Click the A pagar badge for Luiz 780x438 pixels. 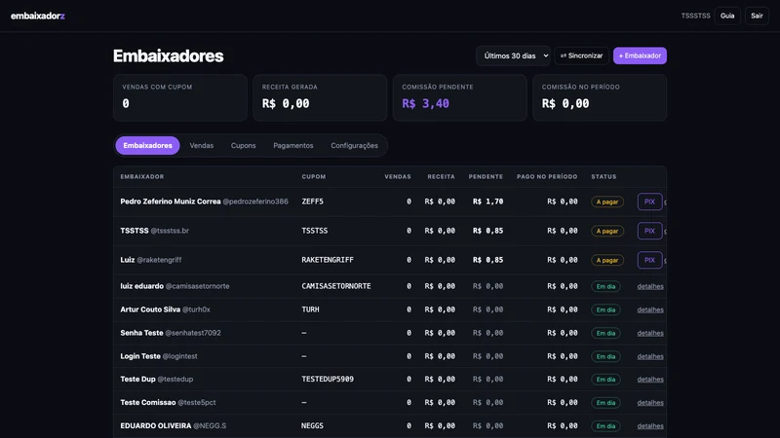pyautogui.click(x=606, y=260)
